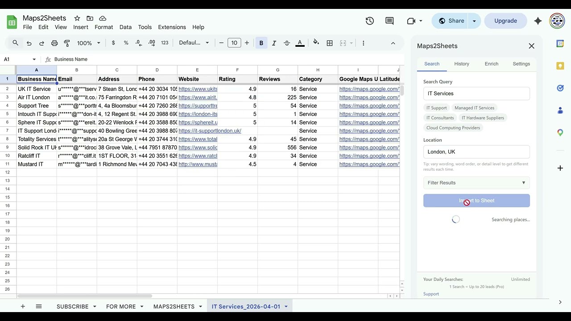Viewport: 571px width, 321px height.
Task: Open the File menu
Action: tap(27, 27)
